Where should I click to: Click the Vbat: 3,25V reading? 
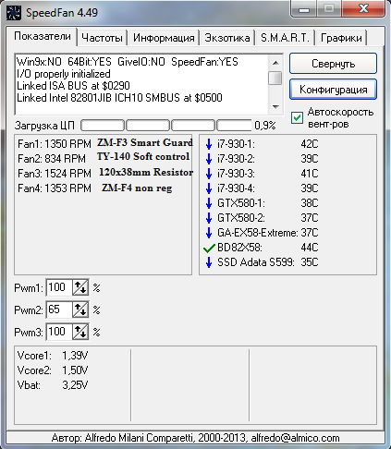point(53,385)
